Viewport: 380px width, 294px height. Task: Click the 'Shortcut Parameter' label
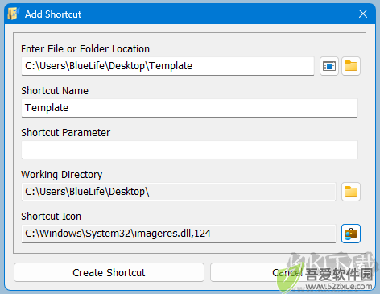pyautogui.click(x=66, y=133)
